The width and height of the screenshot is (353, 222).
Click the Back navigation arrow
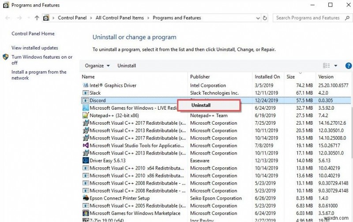coord(8,18)
